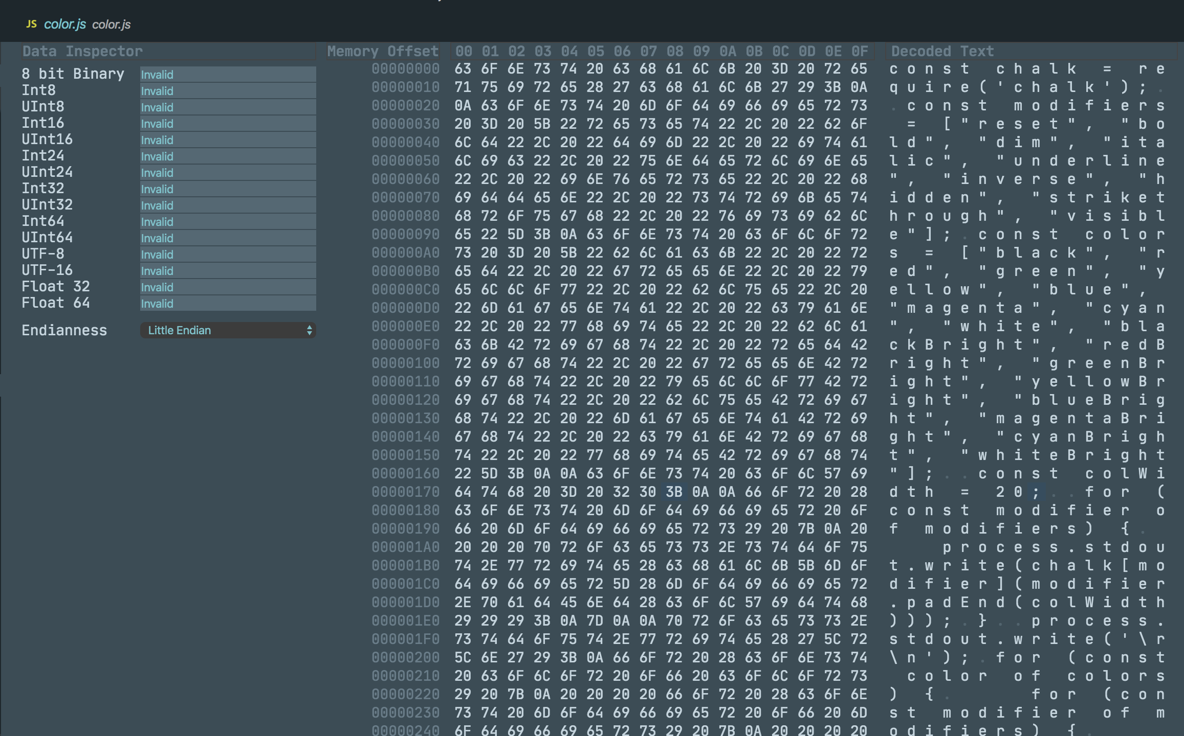The image size is (1184, 736).
Task: Click the 8 bit Binary value field
Action: point(228,74)
